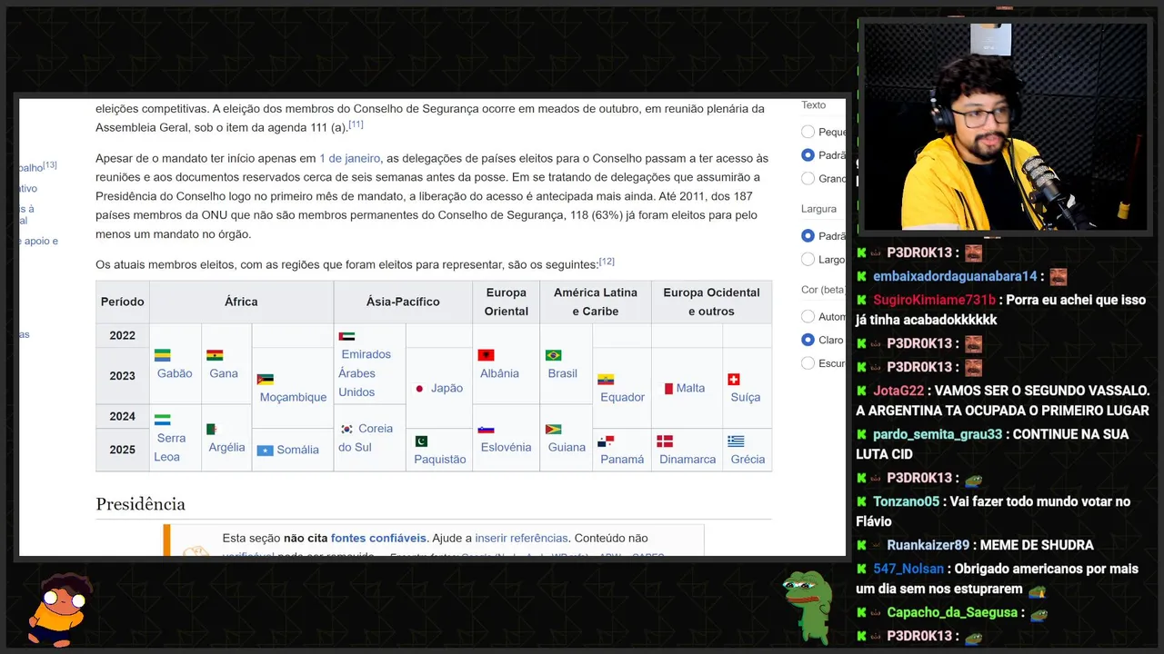The height and width of the screenshot is (654, 1164).
Task: Select the 'Pequeno' text size radio
Action: pyautogui.click(x=808, y=132)
